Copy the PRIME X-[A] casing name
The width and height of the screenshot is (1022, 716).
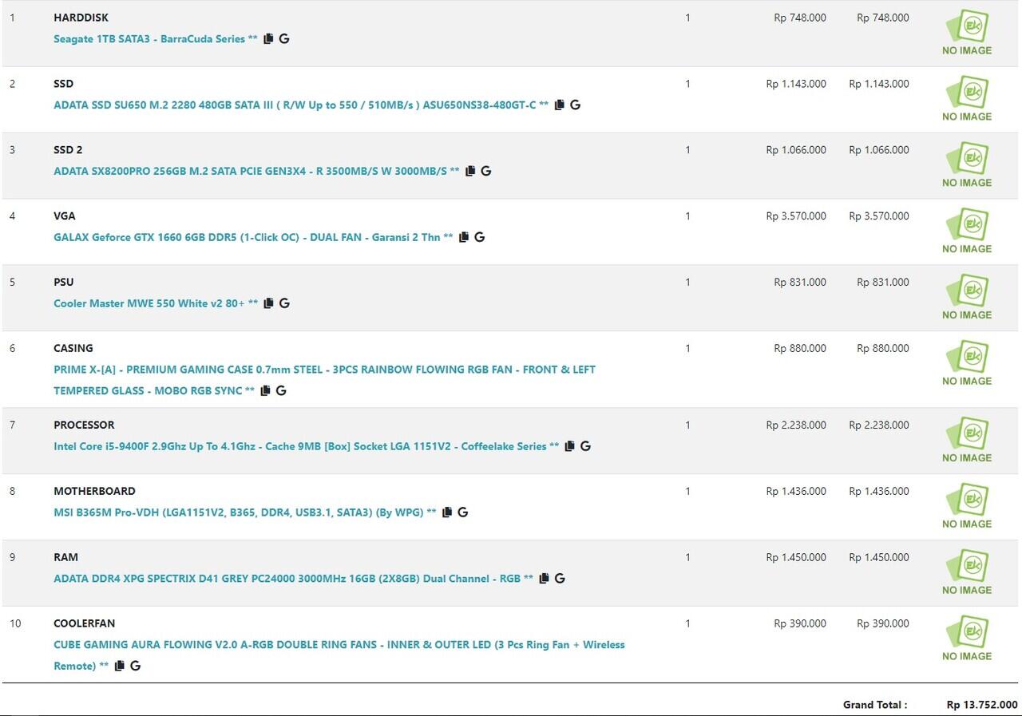(265, 390)
